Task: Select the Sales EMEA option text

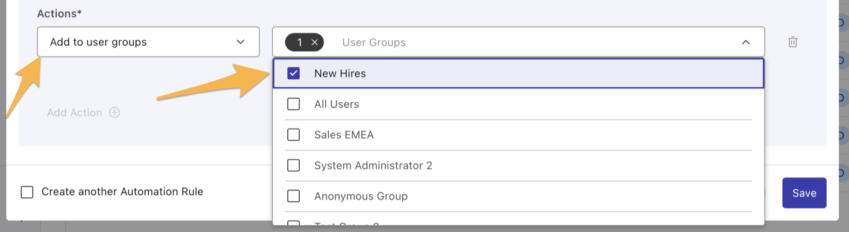Action: [344, 135]
